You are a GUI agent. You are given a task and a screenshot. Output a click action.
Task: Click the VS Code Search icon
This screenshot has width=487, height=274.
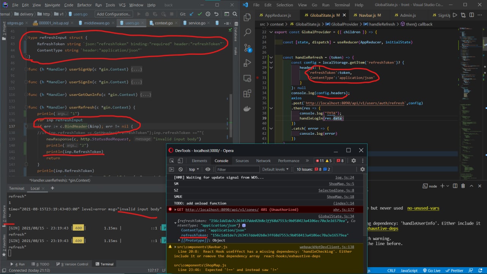point(247,33)
